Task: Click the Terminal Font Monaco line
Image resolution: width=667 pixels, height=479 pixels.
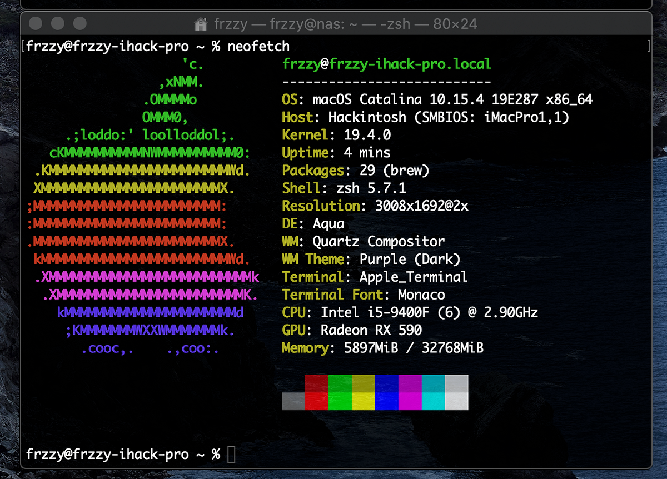Action: 364,295
